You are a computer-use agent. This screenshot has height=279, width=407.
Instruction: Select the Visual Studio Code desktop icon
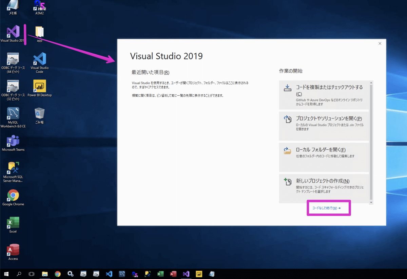(40, 63)
